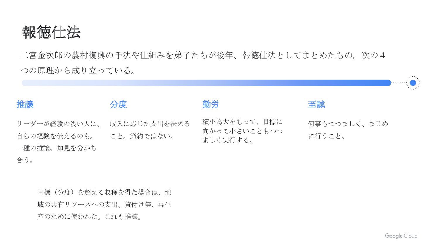The width and height of the screenshot is (439, 247).
Task: Click the 積小為大 description text
Action: (243, 131)
